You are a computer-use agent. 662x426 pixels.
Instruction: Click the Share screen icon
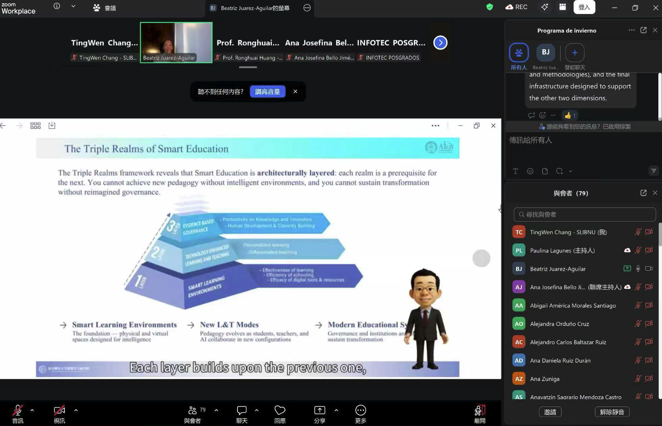click(x=320, y=411)
